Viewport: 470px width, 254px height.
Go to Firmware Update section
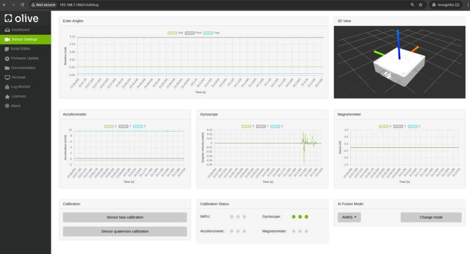coord(24,58)
